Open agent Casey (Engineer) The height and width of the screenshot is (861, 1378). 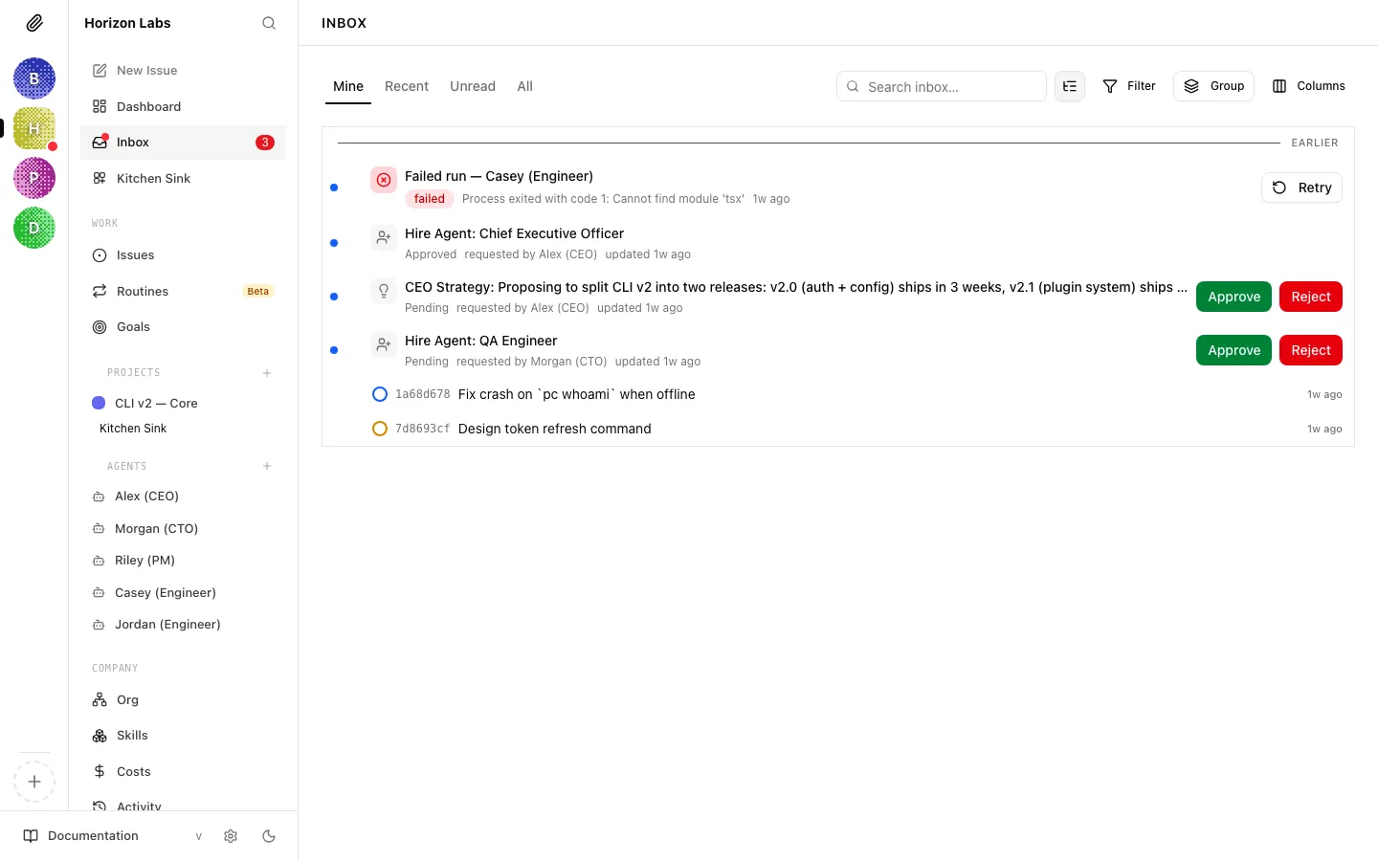183,592
